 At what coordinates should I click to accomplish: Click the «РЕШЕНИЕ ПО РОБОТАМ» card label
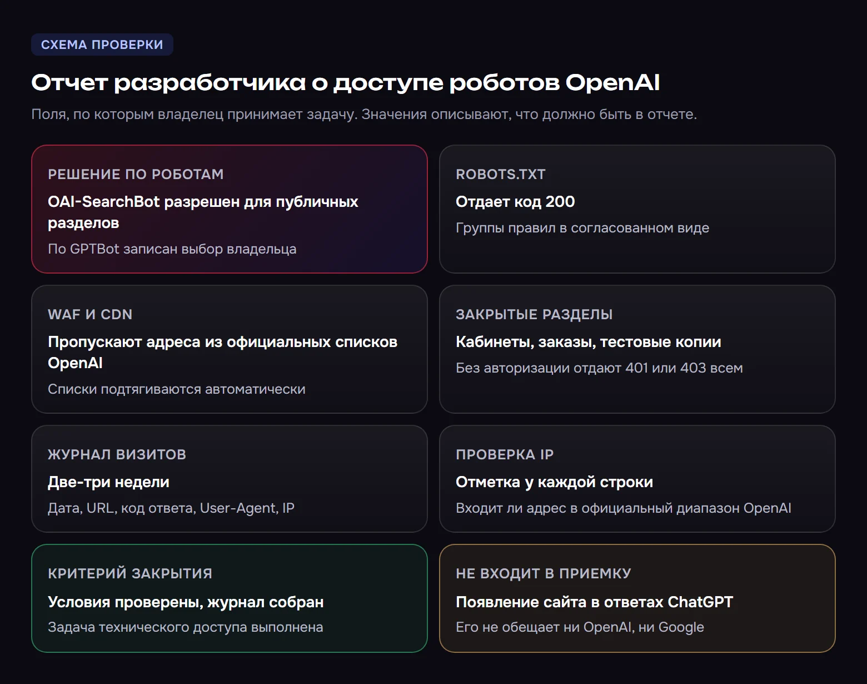[136, 174]
